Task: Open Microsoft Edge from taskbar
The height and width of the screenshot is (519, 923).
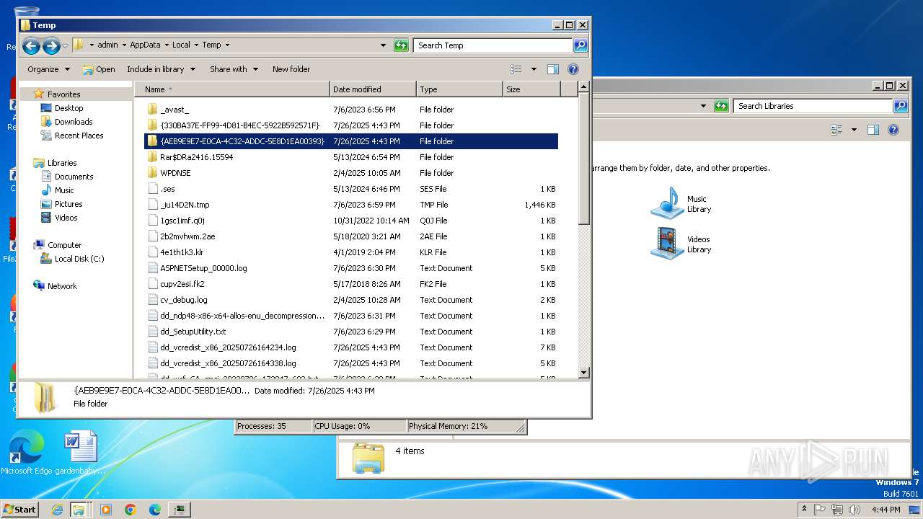Action: coord(155,510)
